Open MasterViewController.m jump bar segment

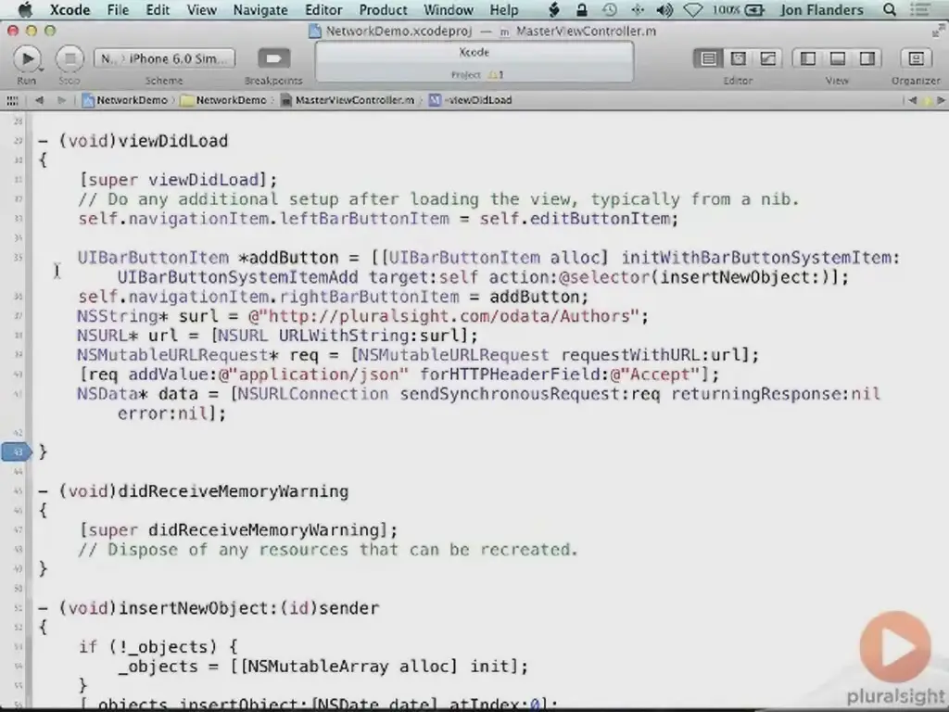pos(348,100)
